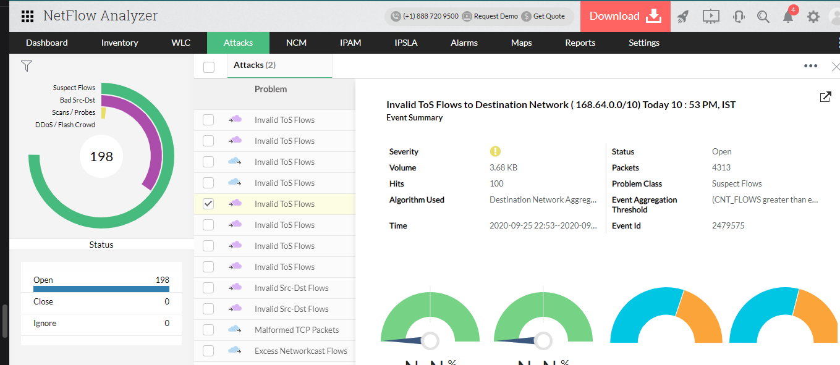Open the settings gear icon in header
Screen dimensions: 840x365
[x=813, y=17]
